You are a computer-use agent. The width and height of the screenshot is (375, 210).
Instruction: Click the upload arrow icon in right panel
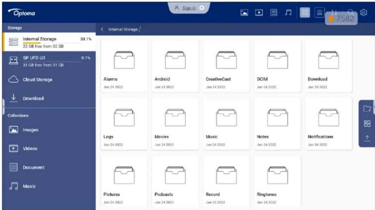367,138
